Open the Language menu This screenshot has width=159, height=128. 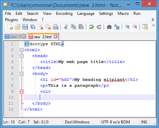(x=86, y=14)
